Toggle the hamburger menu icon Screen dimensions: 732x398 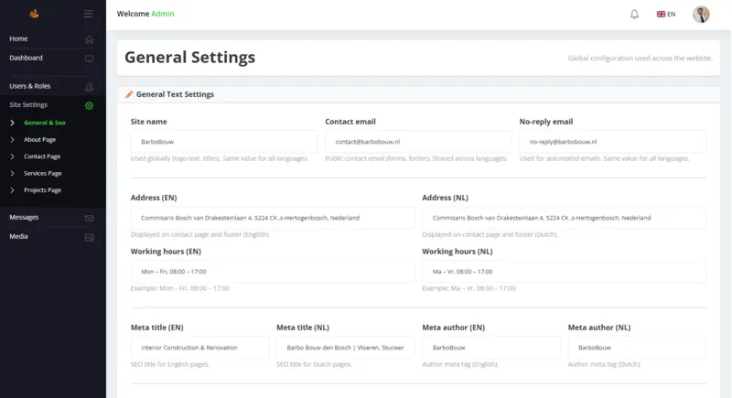click(x=88, y=14)
